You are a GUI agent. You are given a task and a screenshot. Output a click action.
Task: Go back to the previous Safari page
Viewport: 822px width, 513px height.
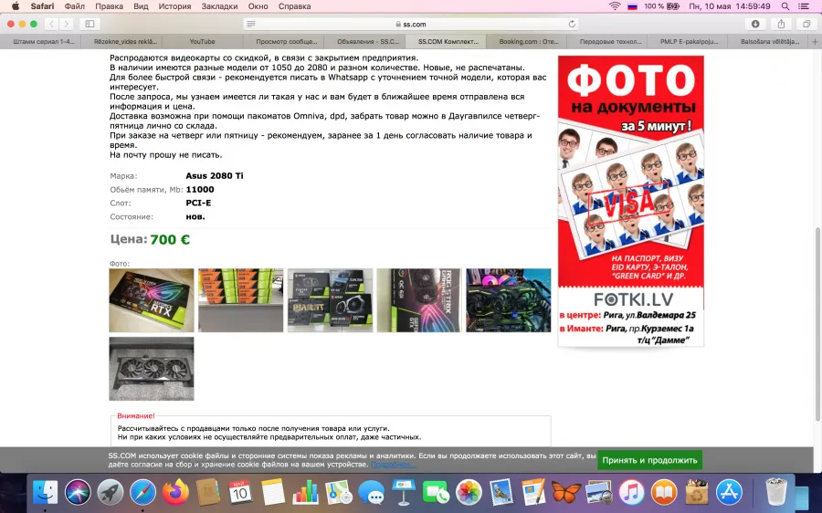pos(51,24)
